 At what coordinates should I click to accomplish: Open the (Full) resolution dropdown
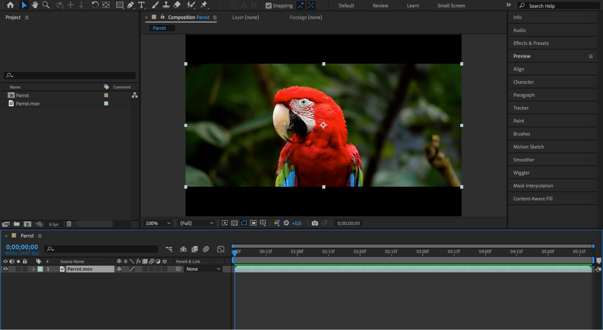click(196, 223)
